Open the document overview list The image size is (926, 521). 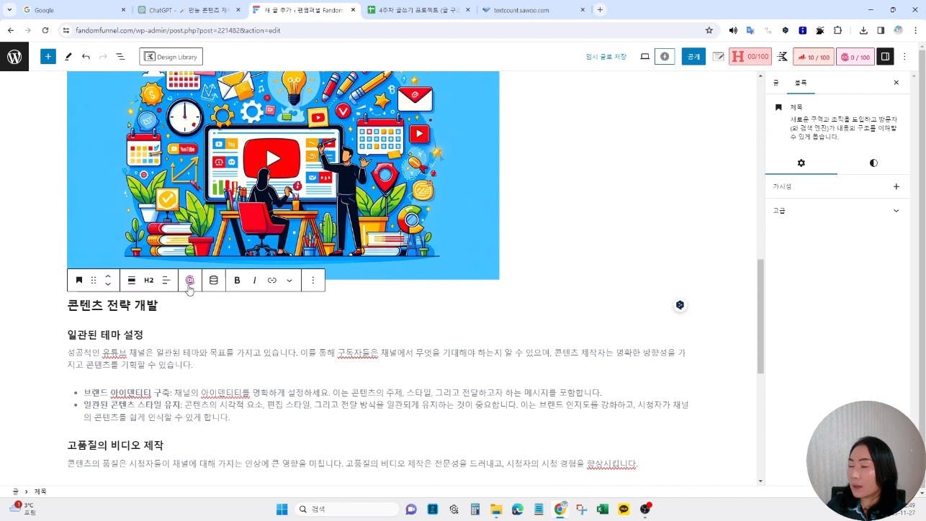pyautogui.click(x=120, y=57)
